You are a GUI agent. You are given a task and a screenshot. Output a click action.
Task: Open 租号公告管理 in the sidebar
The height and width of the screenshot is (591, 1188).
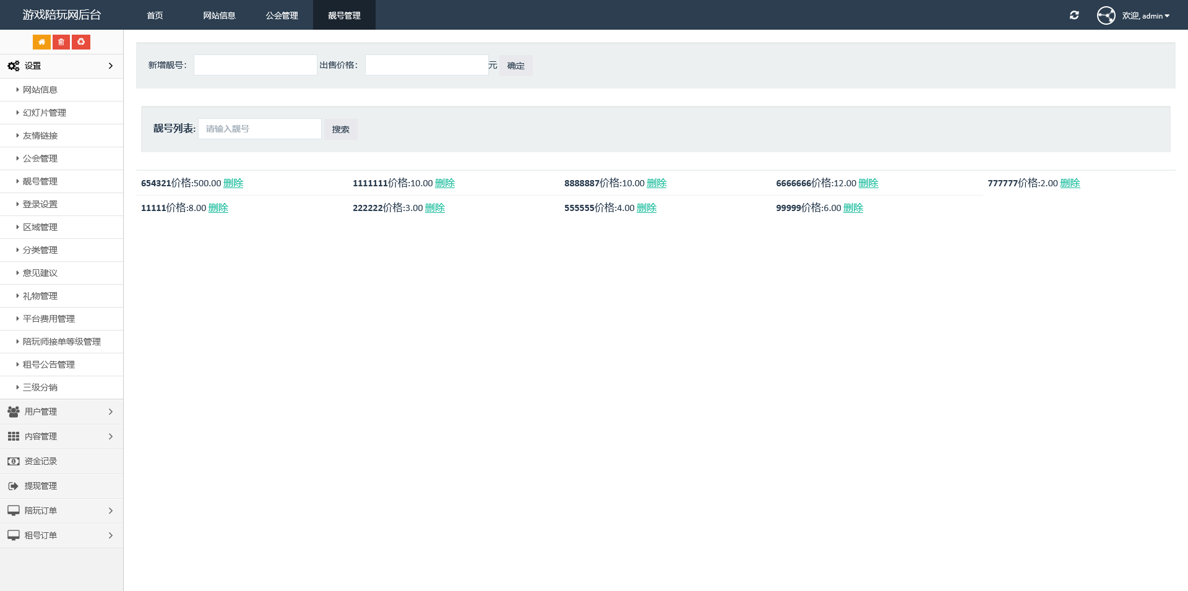(x=62, y=365)
